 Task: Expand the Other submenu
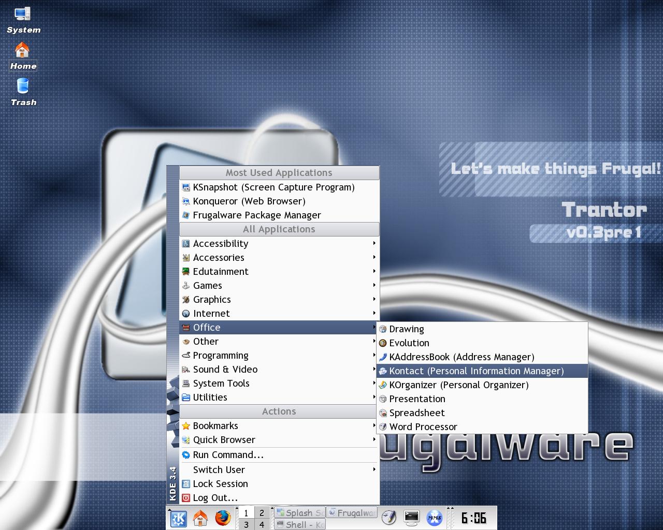pos(279,342)
